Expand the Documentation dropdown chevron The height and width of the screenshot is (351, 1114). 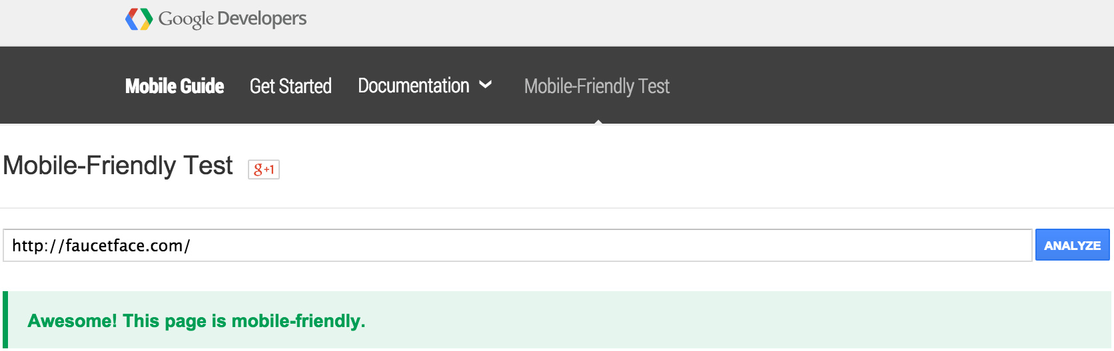pos(486,85)
